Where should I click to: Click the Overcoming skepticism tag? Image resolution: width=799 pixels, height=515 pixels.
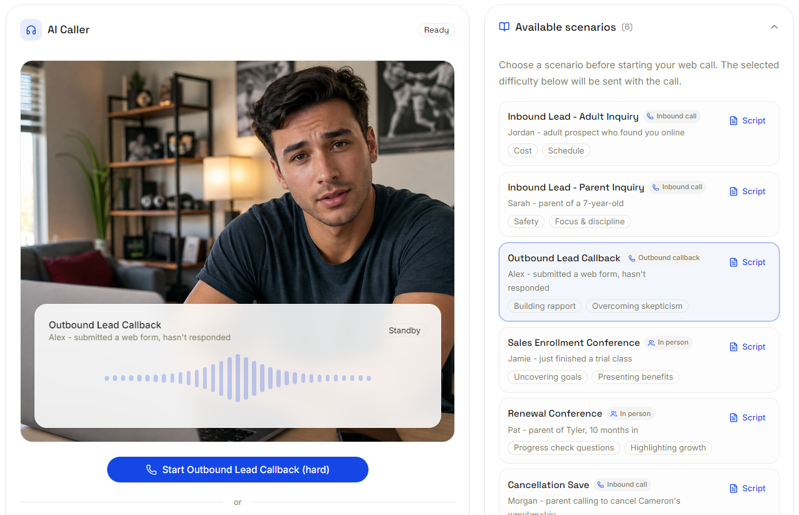point(637,306)
